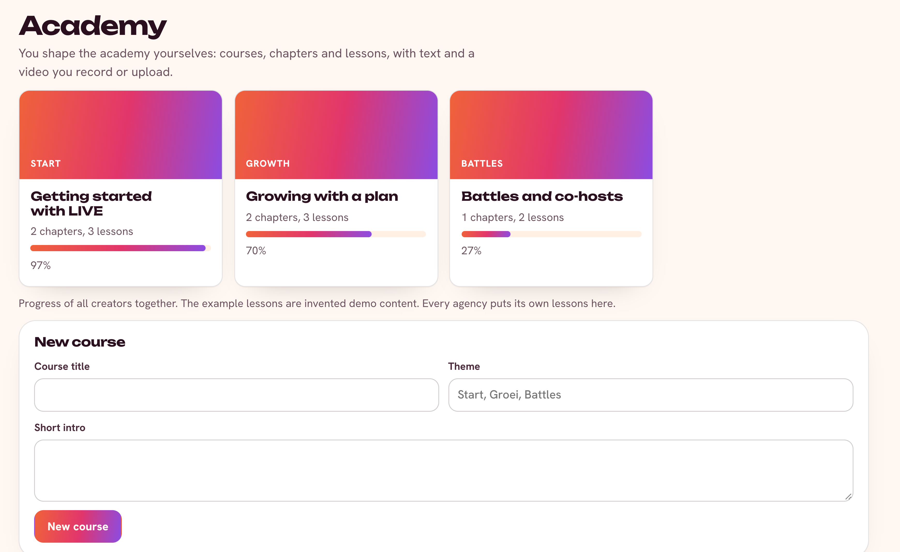Focus the Course title input field
This screenshot has width=900, height=552.
(x=236, y=395)
